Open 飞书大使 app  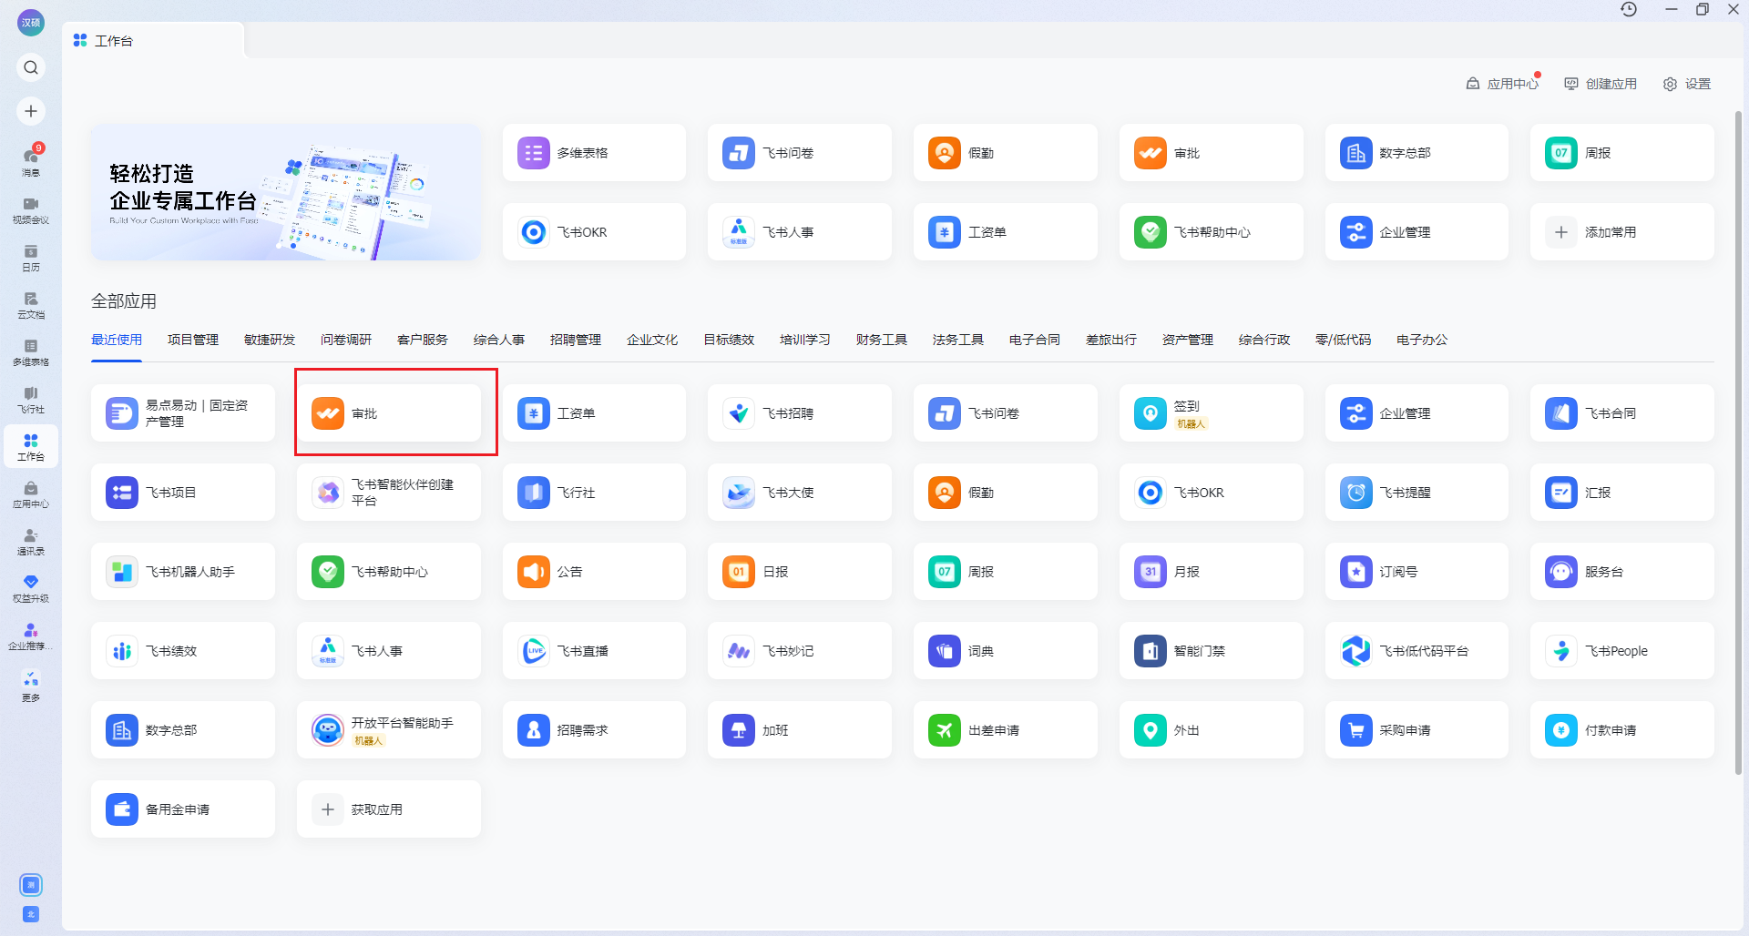[800, 492]
